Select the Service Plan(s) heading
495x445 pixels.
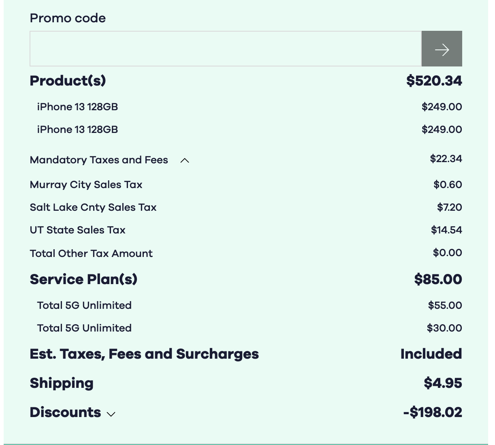coord(83,279)
